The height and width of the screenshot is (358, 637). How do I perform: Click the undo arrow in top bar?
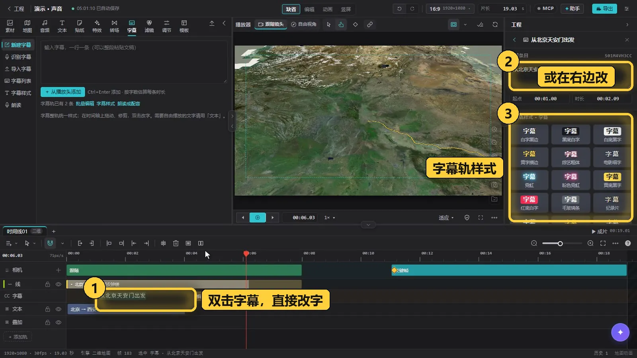tap(399, 8)
